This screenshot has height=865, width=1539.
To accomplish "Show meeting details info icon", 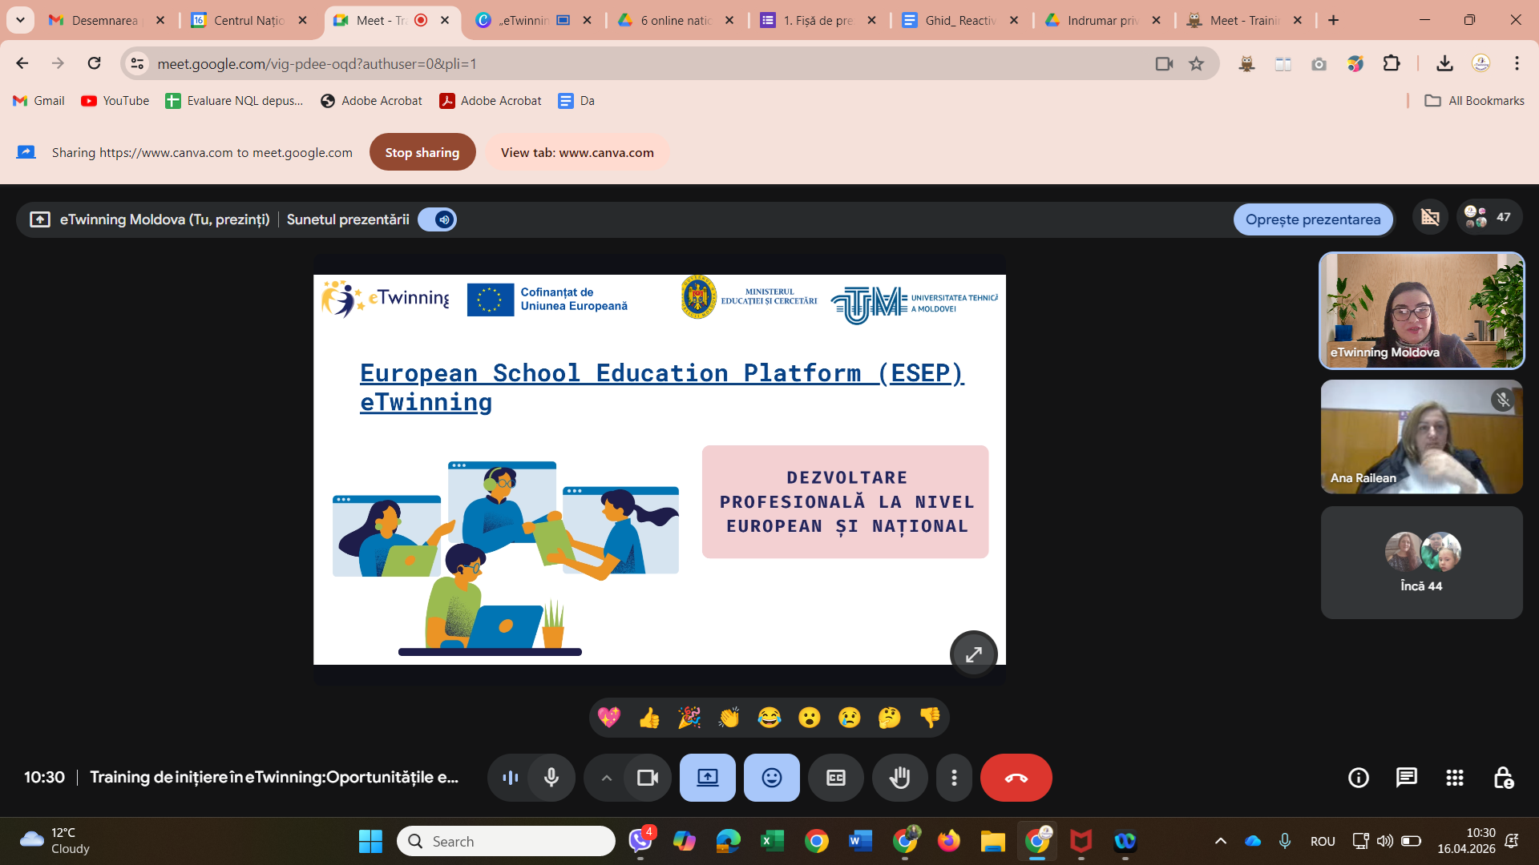I will (x=1358, y=778).
